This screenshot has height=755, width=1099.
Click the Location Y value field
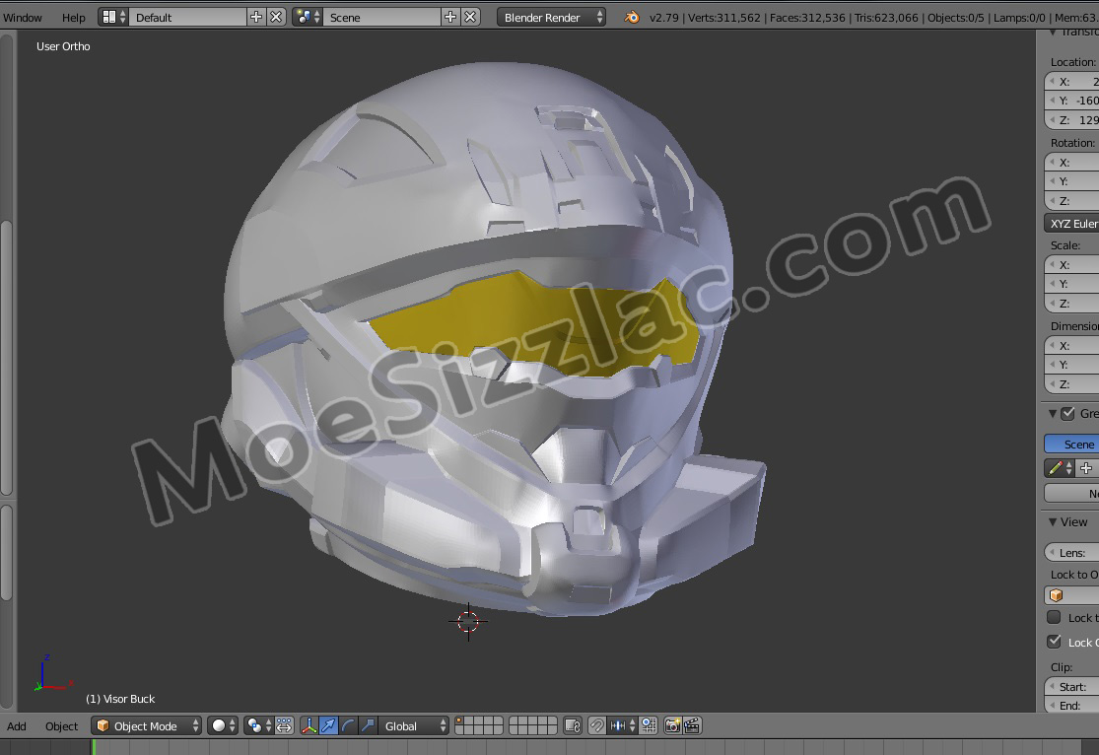(1071, 101)
